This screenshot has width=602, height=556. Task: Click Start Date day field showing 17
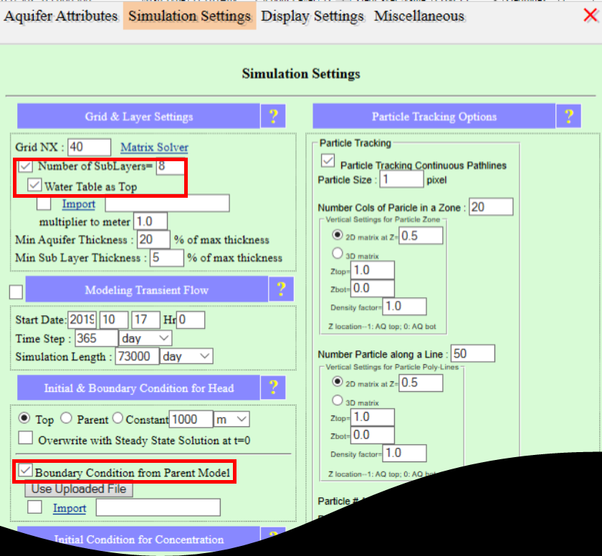tap(146, 320)
